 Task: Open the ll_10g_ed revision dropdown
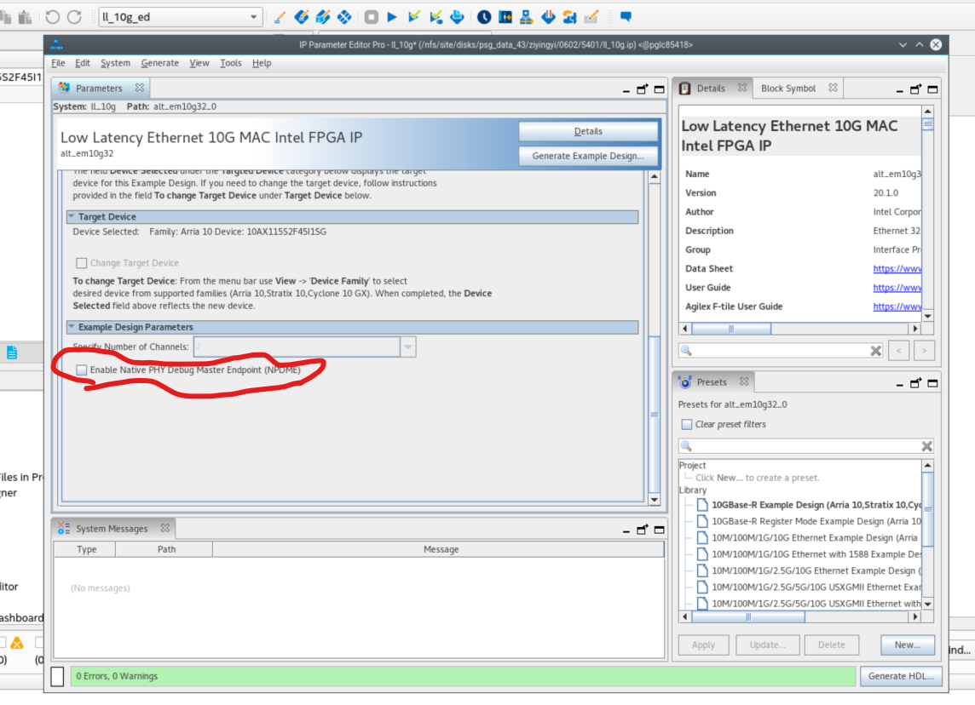point(254,17)
